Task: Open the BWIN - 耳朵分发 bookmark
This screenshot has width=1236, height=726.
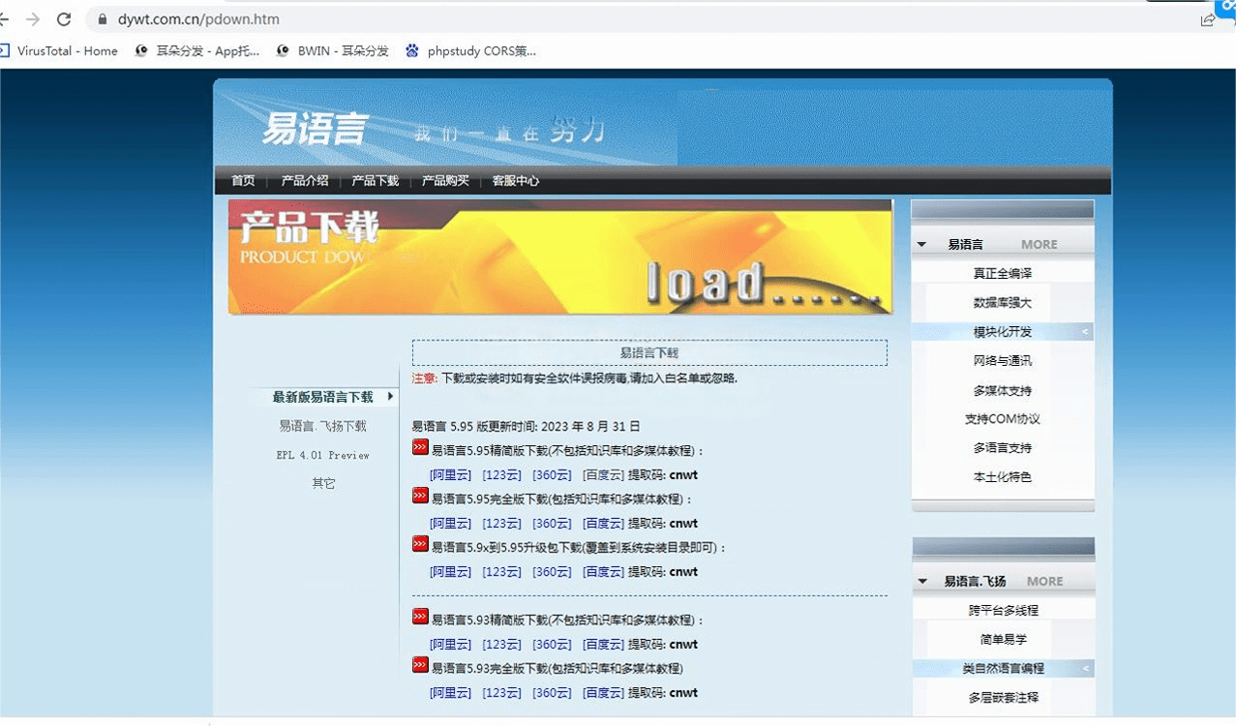Action: point(332,51)
